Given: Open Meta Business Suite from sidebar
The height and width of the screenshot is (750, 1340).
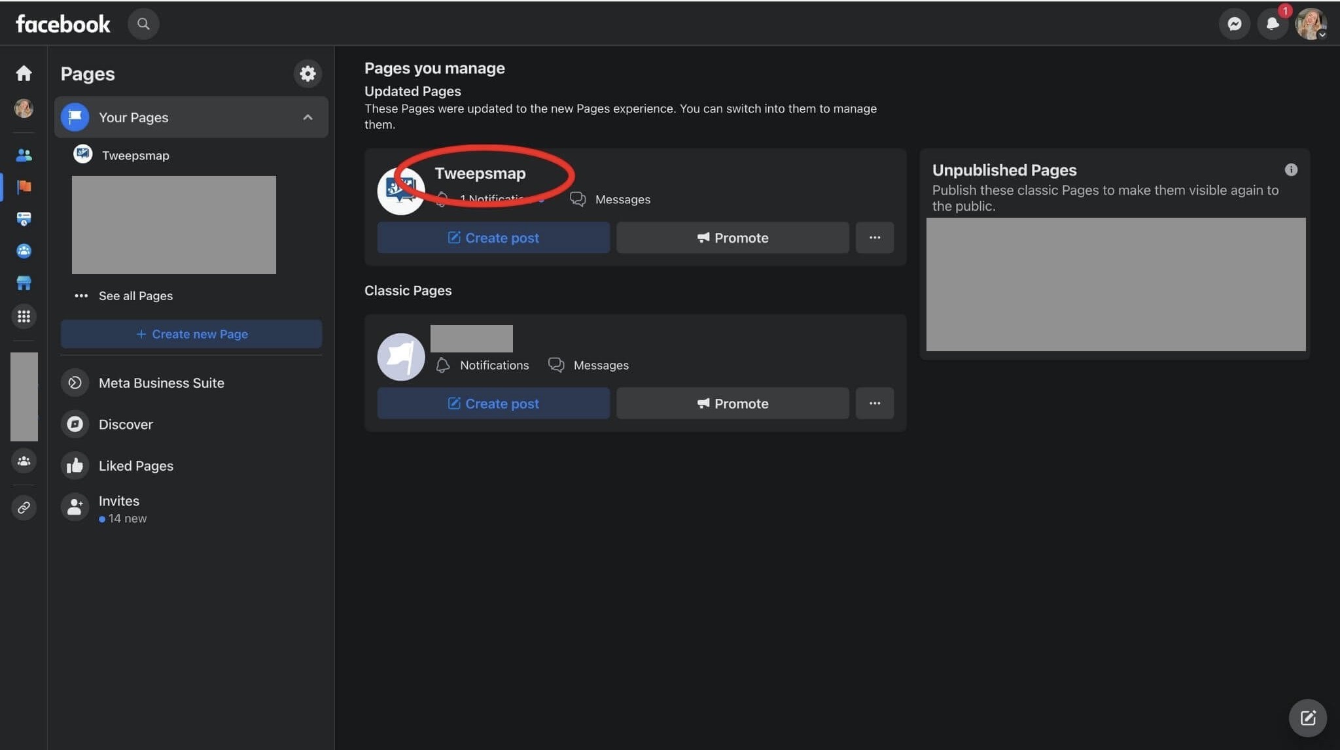Looking at the screenshot, I should (161, 383).
